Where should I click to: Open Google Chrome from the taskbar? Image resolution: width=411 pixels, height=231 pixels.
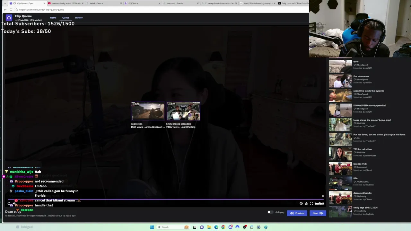pyautogui.click(x=223, y=227)
